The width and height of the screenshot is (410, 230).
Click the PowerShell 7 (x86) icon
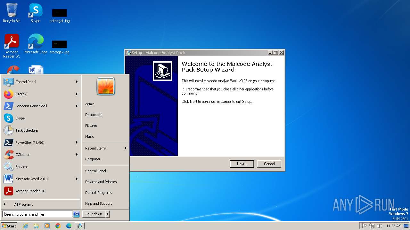pos(9,142)
